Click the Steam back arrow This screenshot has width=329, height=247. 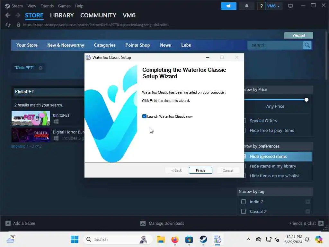[8, 15]
